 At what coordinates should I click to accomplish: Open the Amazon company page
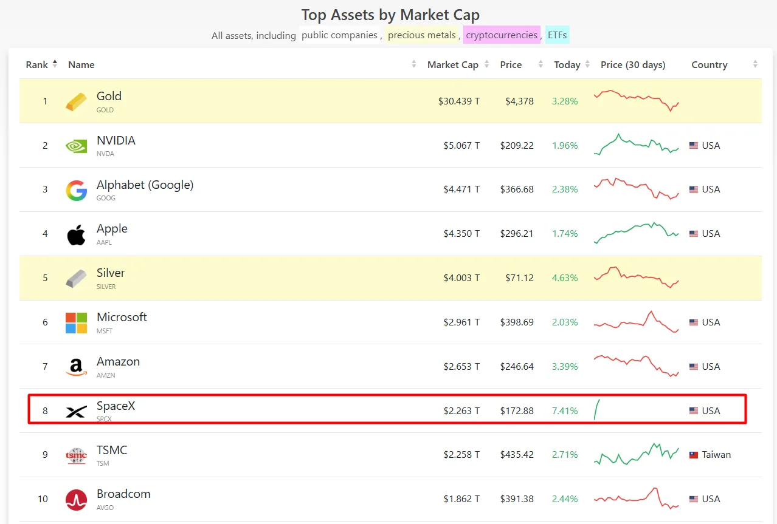tap(118, 362)
